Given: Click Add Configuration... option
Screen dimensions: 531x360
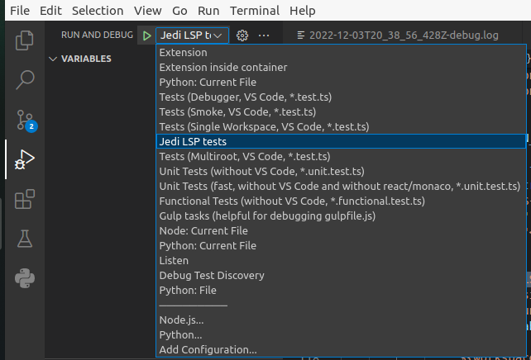Looking at the screenshot, I should click(208, 349).
